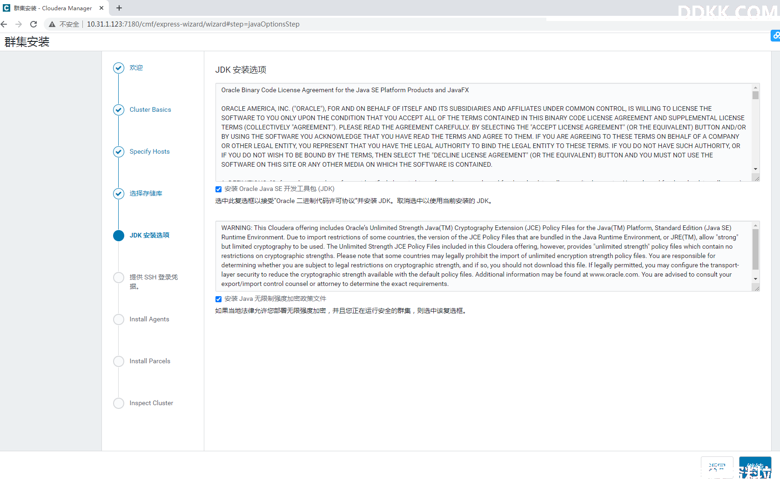Click resize grip of JCE warning textarea
This screenshot has width=780, height=482.
tap(756, 288)
